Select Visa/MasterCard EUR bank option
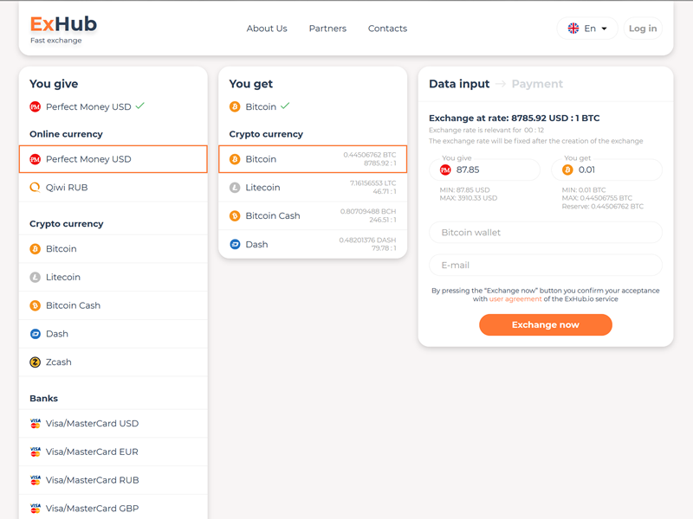Screen dimensions: 693x519 [113, 452]
